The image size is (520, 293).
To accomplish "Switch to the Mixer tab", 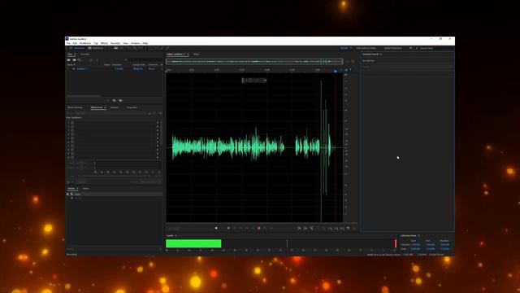I will (196, 55).
